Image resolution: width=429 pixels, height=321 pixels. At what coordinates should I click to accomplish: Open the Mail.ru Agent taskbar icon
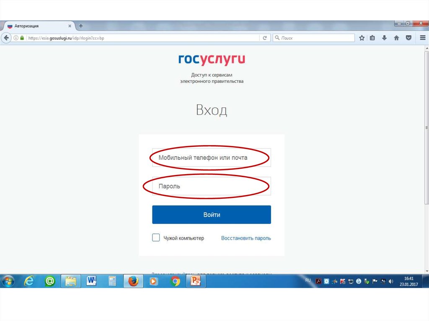coord(50,281)
